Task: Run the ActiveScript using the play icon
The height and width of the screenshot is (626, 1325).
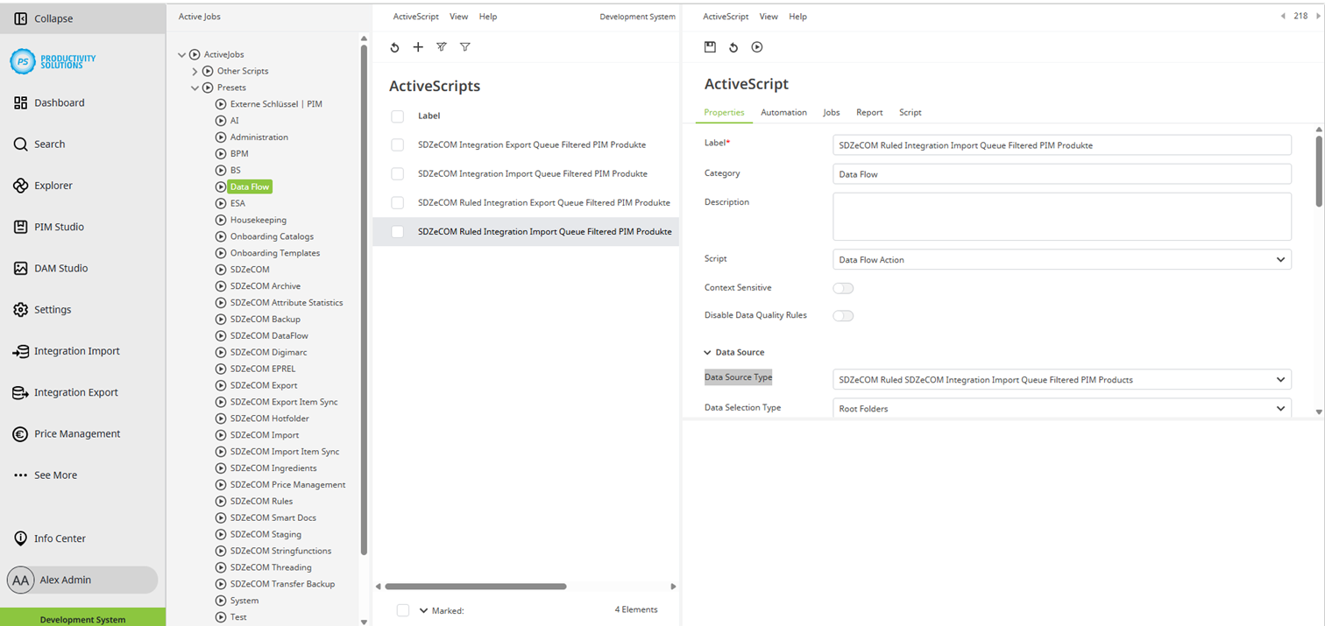Action: tap(755, 46)
